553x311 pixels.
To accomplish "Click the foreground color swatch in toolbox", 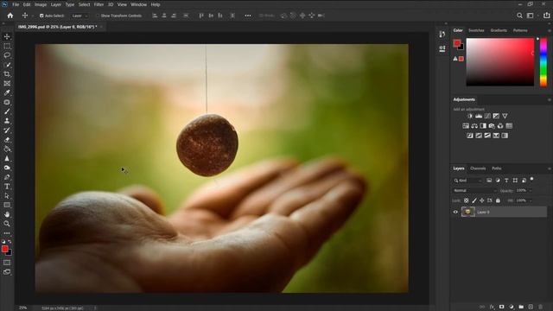I will point(5,249).
